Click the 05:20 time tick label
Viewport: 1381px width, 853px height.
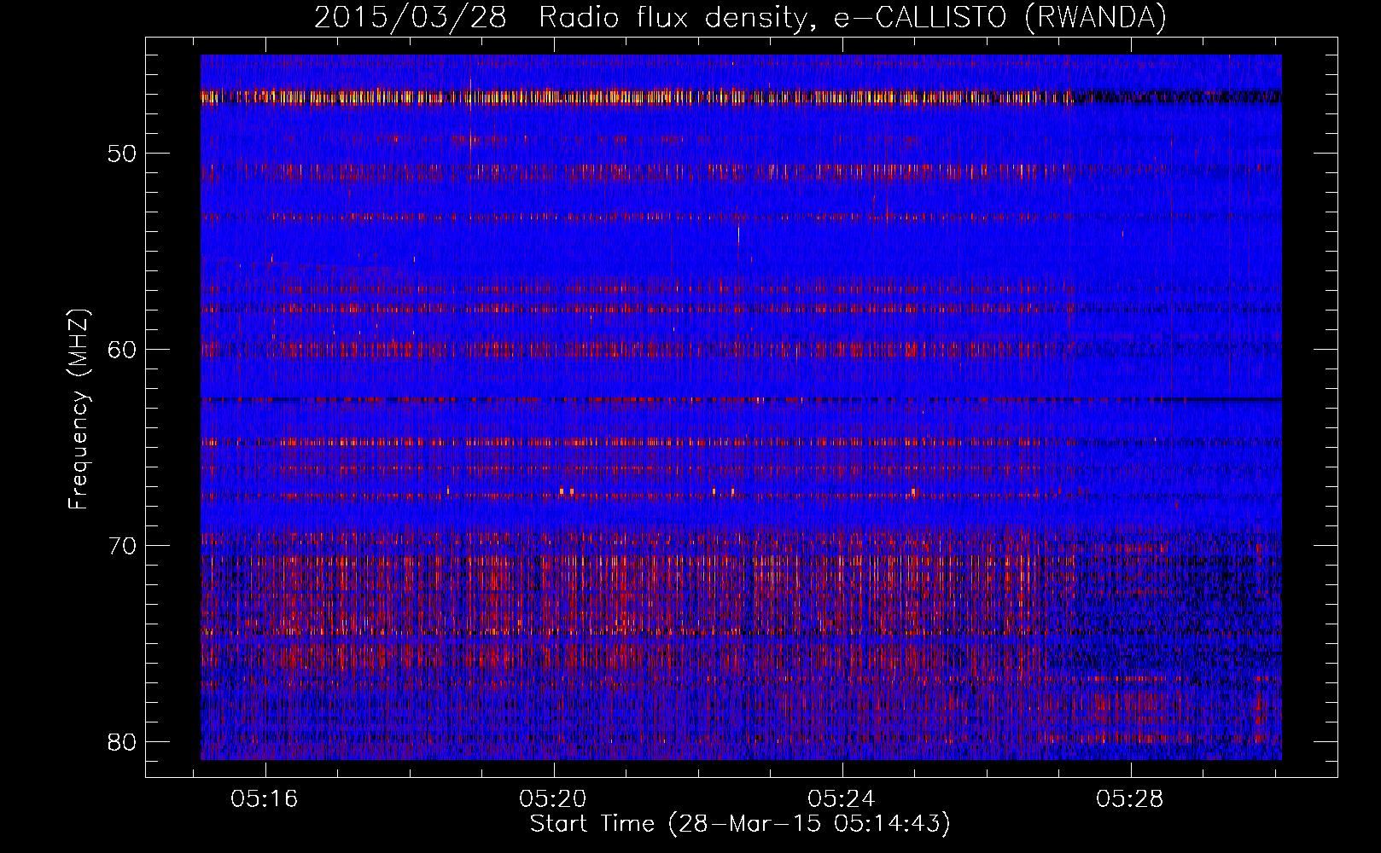(x=553, y=799)
